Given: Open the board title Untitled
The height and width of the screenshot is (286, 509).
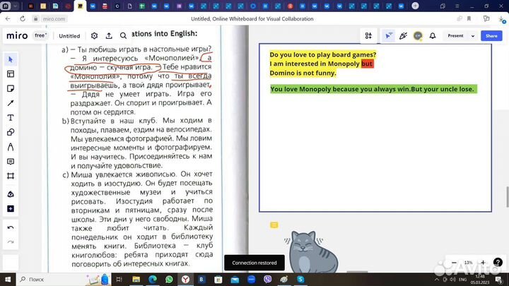Looking at the screenshot, I should pos(69,36).
